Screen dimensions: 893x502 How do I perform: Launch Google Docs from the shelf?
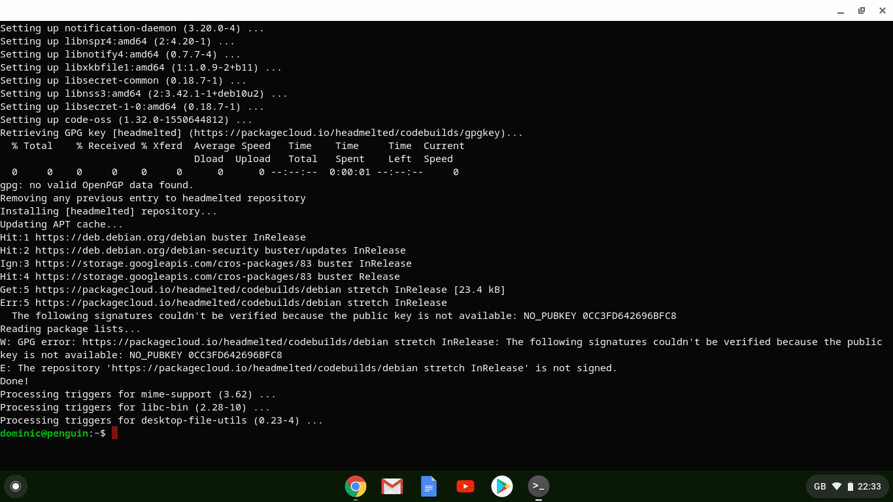click(x=428, y=486)
